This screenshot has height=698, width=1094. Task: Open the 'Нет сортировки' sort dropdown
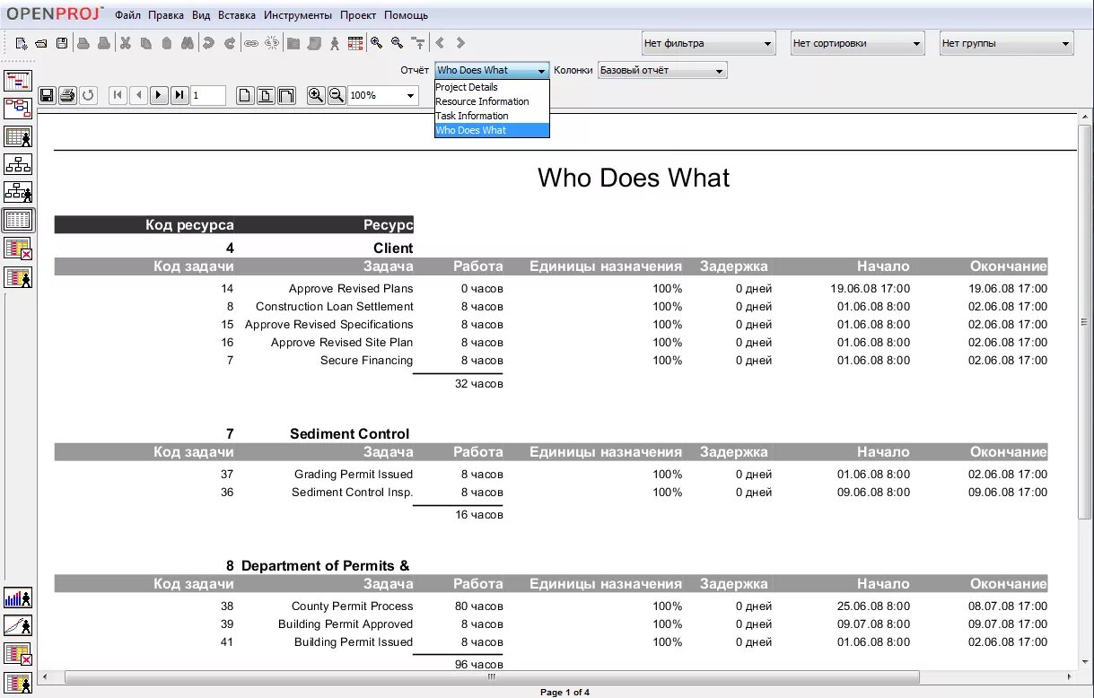pos(857,43)
